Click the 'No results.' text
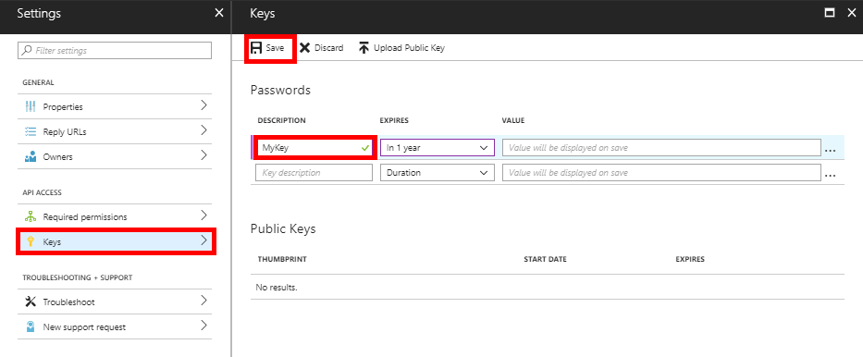This screenshot has height=357, width=863. [277, 287]
